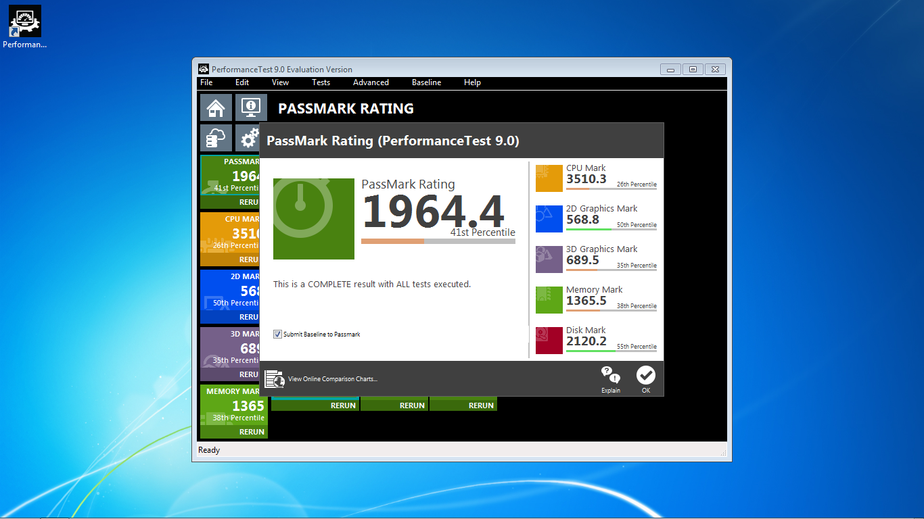This screenshot has width=924, height=519.
Task: Click the window resize grip in status bar
Action: coord(722,453)
